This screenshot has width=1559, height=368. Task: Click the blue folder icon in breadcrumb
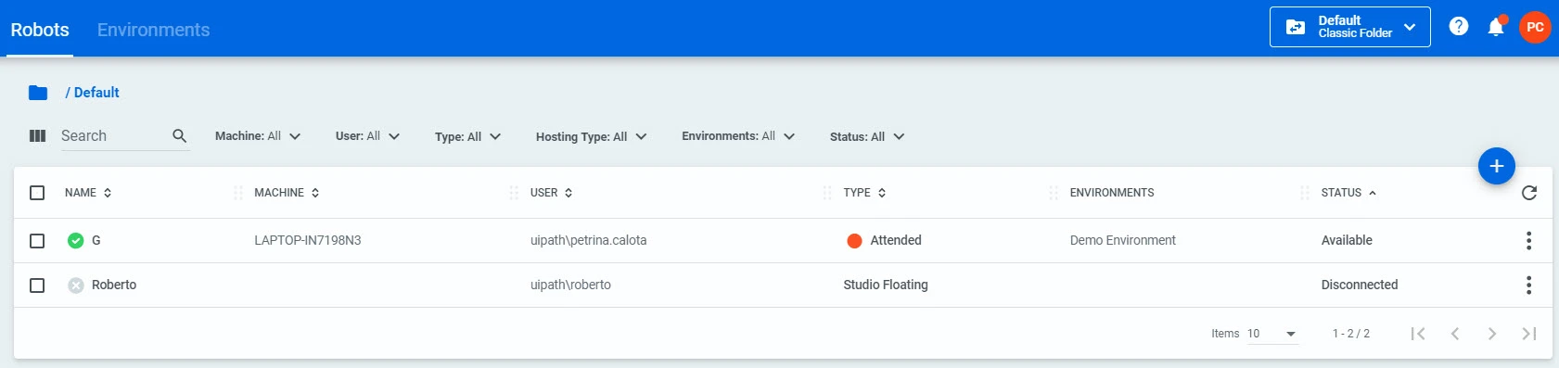pyautogui.click(x=38, y=93)
